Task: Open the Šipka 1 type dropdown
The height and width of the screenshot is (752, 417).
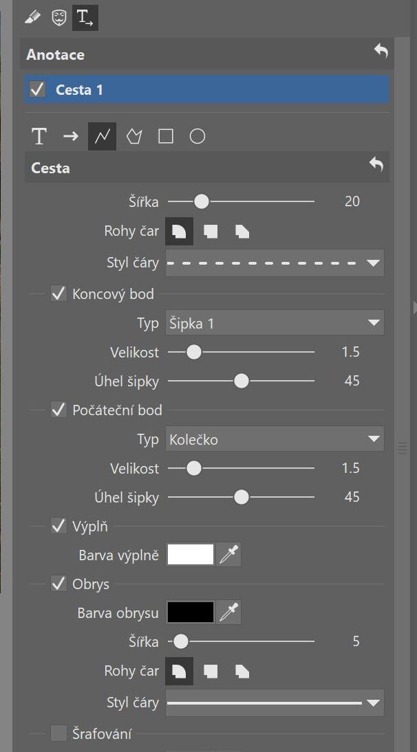Action: pos(275,323)
